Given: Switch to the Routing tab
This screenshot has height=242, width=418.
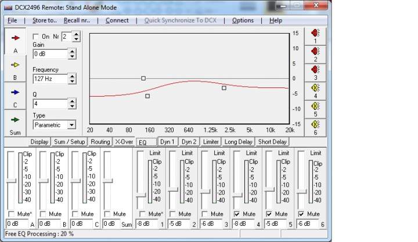Looking at the screenshot, I should 100,142.
